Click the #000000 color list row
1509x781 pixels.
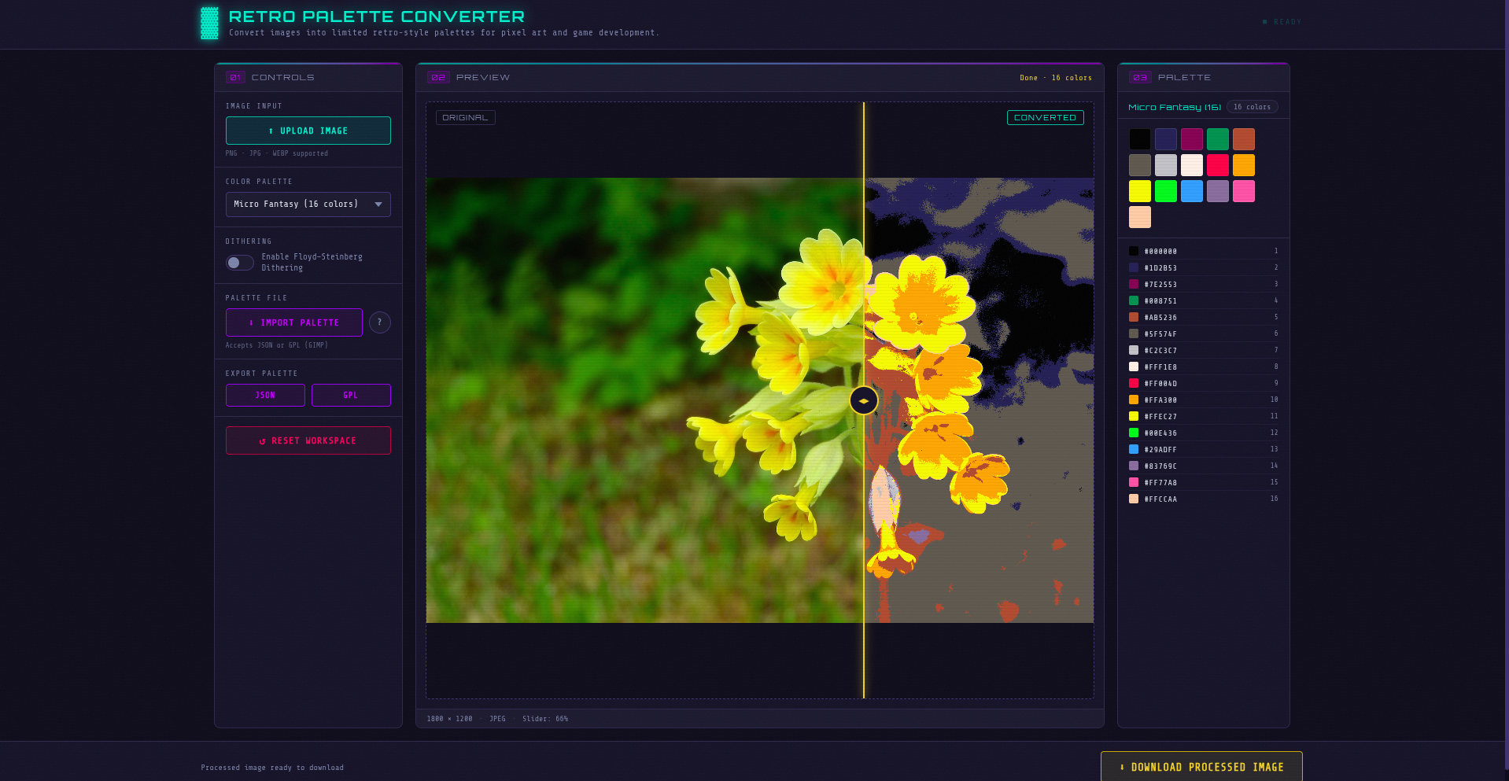coord(1204,251)
